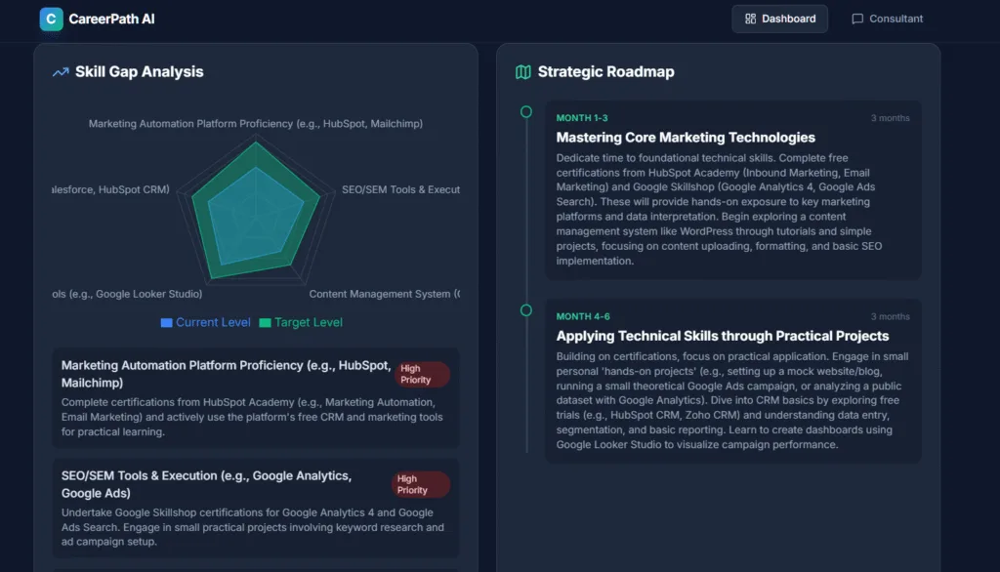Click the Dashboard grid icon

750,19
